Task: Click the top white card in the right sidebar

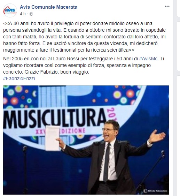Action: (179, 8)
